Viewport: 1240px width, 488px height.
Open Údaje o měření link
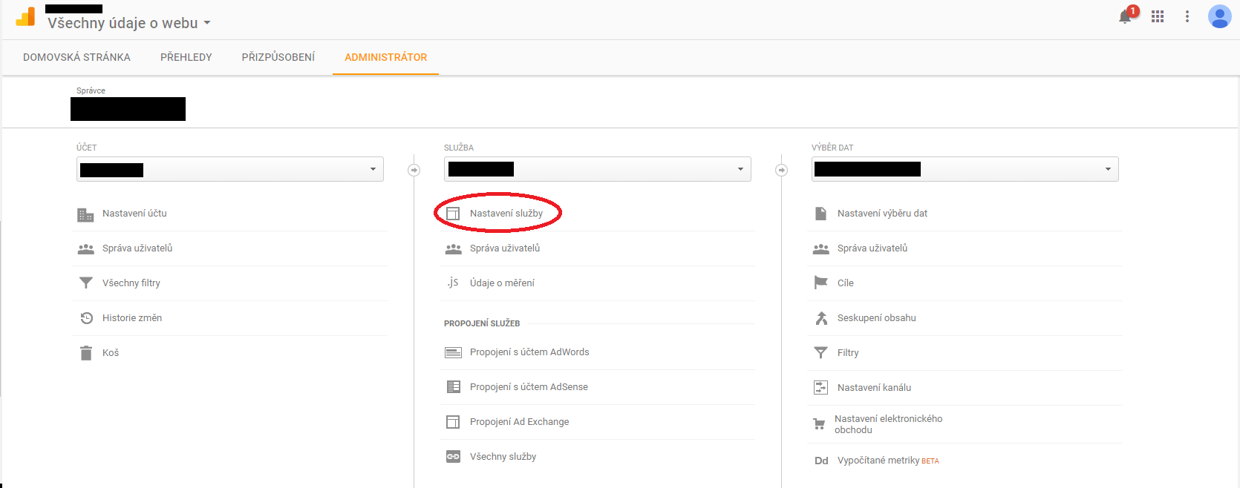pyautogui.click(x=502, y=283)
